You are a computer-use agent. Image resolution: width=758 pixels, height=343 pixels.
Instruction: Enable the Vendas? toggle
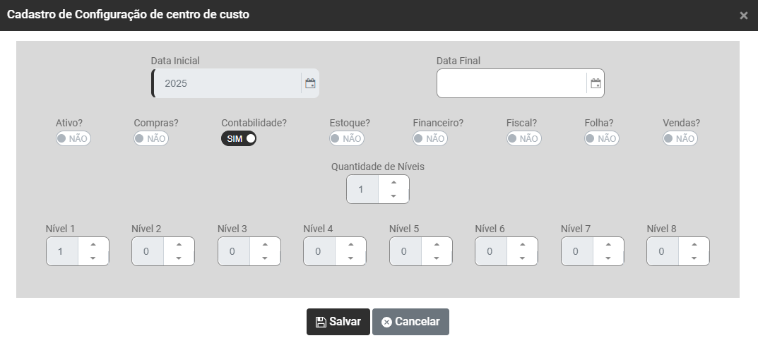click(680, 138)
